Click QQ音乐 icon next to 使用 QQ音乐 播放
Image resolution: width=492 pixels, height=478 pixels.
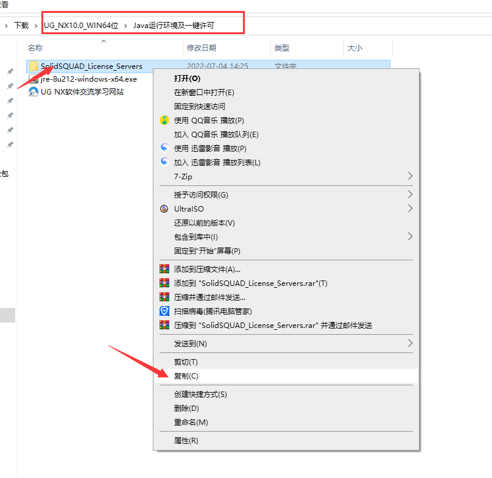point(164,120)
